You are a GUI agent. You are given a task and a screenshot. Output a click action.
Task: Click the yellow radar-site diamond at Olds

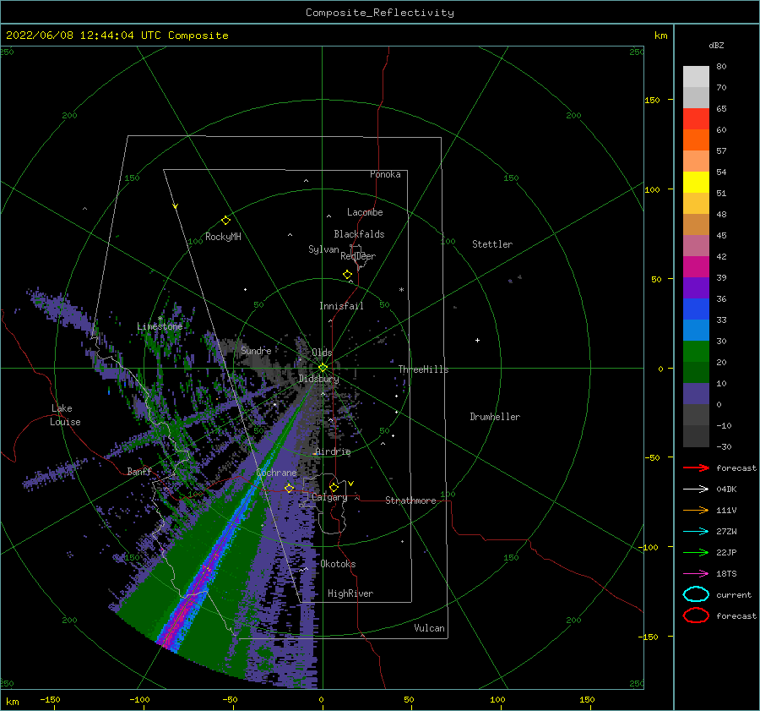click(323, 368)
